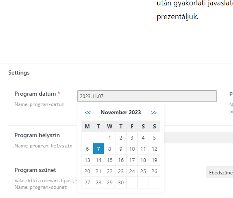Click date 14 below the selected day
Image resolution: width=233 pixels, height=198 pixels.
click(x=98, y=160)
